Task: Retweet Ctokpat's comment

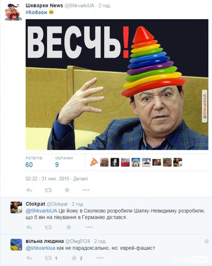Action: (x=48, y=227)
